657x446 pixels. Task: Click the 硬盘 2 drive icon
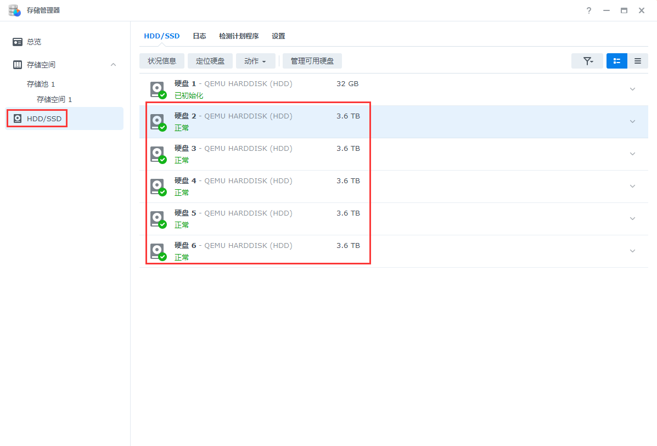click(158, 121)
